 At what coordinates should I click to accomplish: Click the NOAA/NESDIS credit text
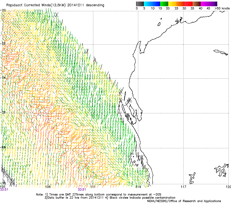(x=184, y=201)
